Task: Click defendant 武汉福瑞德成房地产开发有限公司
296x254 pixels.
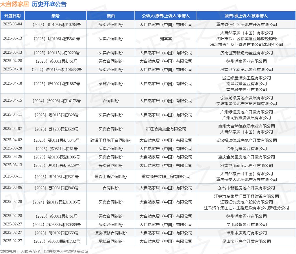Action: click(246, 140)
